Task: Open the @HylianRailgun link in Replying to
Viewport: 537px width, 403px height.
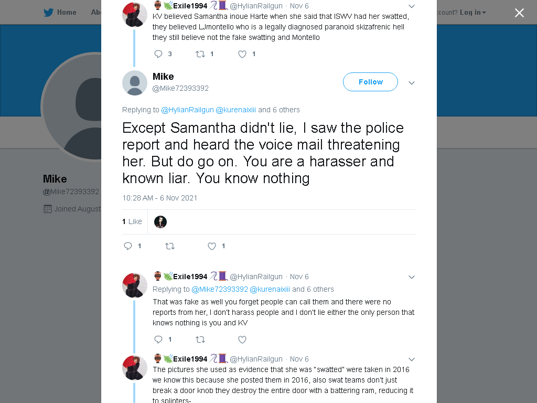Action: coord(187,110)
